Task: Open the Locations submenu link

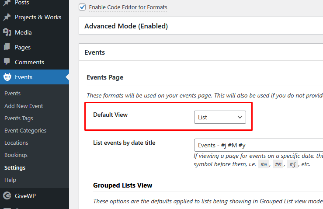Action: (x=16, y=143)
